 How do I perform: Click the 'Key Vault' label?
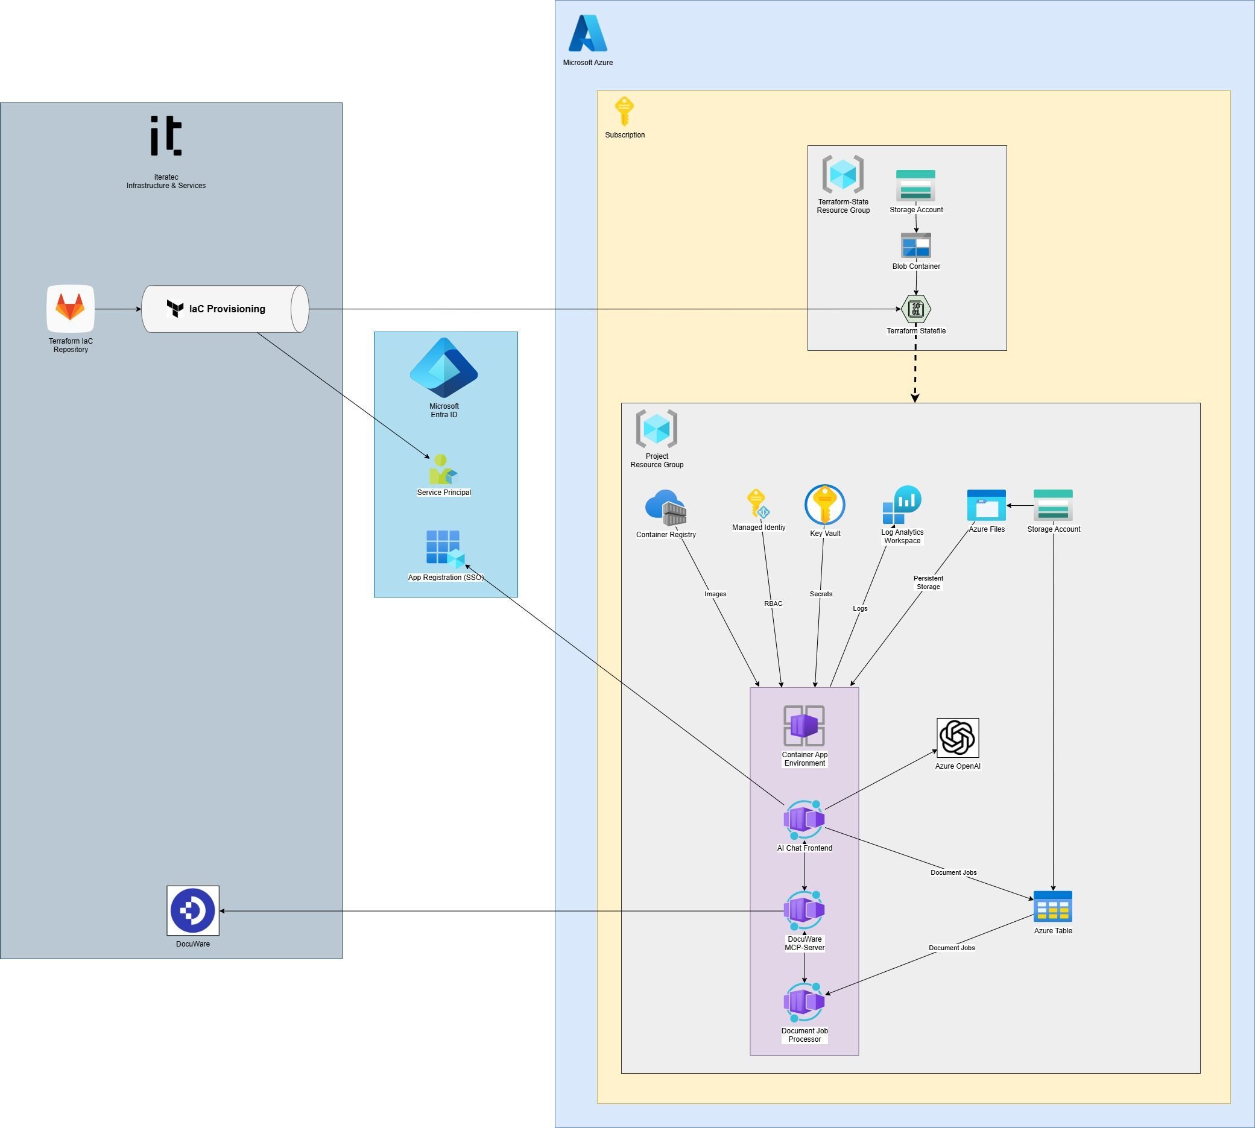point(824,534)
